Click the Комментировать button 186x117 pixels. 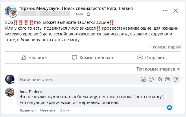point(93,58)
